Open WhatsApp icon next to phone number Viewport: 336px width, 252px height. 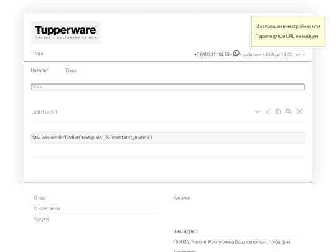coord(236,54)
